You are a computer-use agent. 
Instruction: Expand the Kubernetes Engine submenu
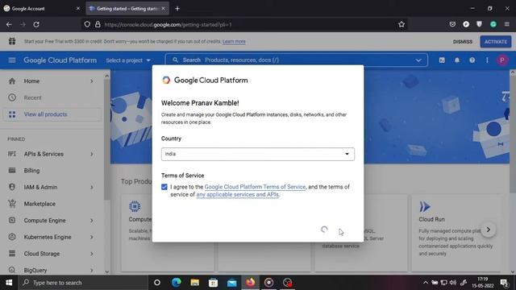tap(92, 237)
